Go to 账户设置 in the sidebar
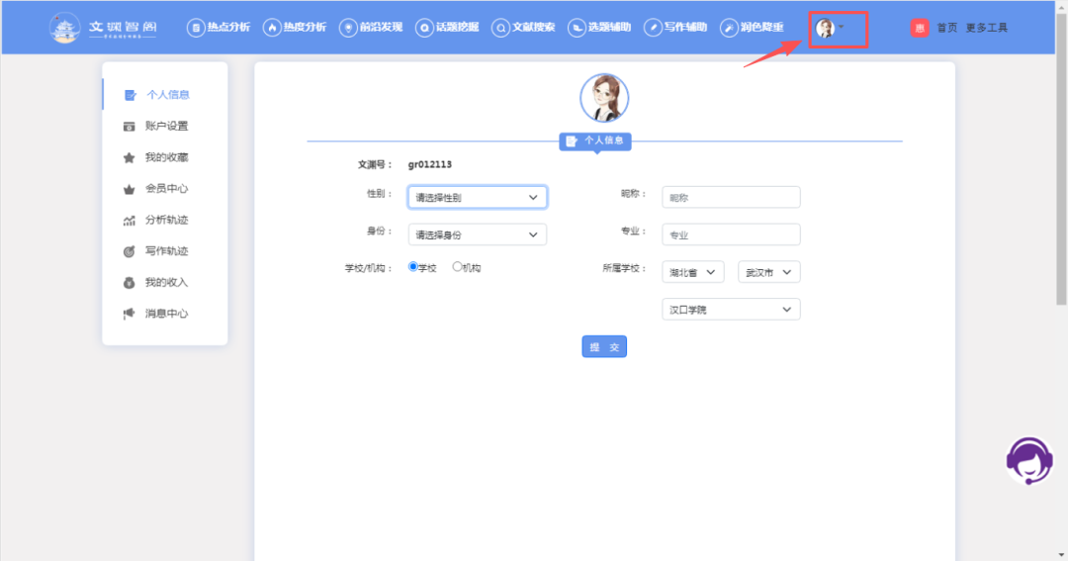Screen dimensions: 1068x561 (x=165, y=127)
